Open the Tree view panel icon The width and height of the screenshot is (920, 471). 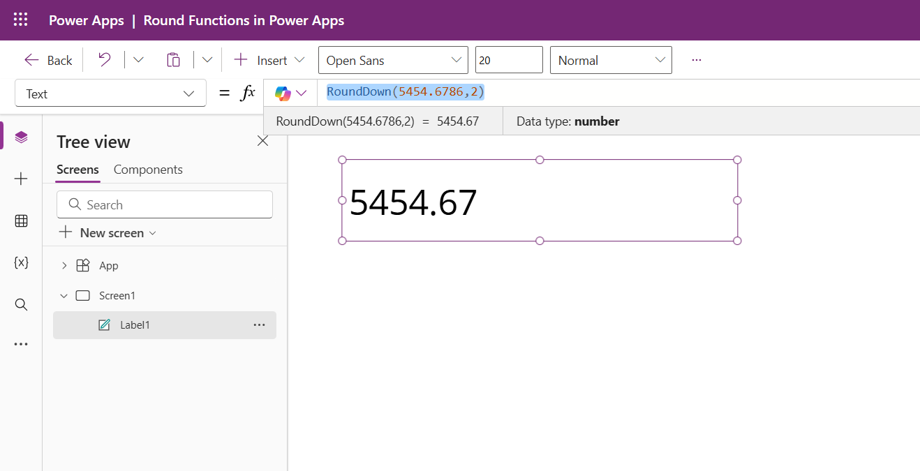click(x=21, y=137)
